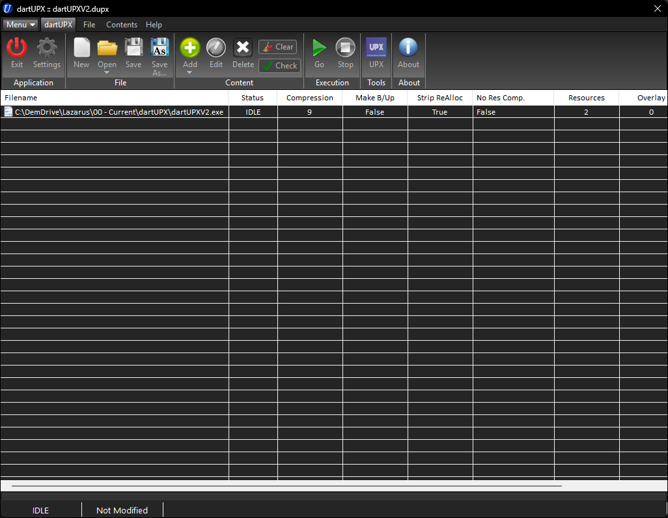Open the About info icon
The width and height of the screenshot is (668, 518).
tap(408, 48)
